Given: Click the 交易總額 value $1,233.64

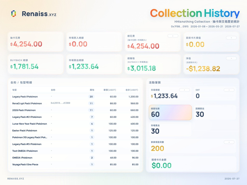Looking at the screenshot, I should [164, 96].
